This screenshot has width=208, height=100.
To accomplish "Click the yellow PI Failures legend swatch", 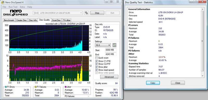I will coord(36,87).
